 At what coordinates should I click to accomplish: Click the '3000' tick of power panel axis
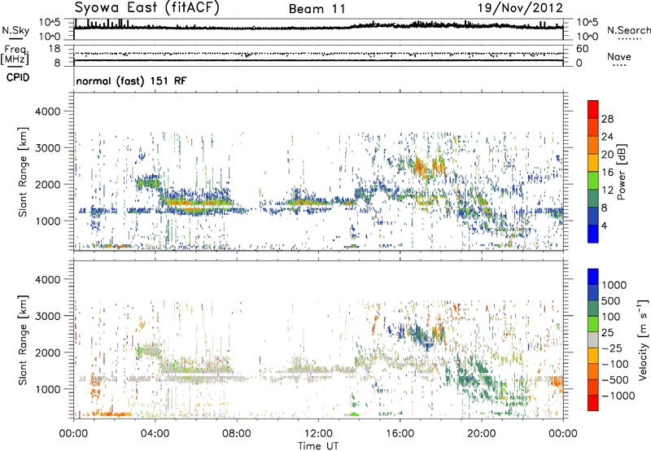coord(47,148)
